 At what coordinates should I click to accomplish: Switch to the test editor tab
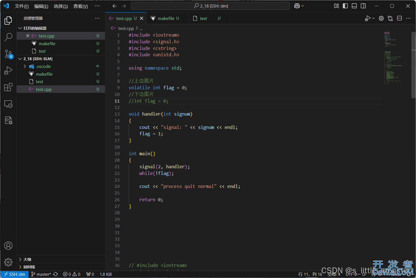[210, 18]
